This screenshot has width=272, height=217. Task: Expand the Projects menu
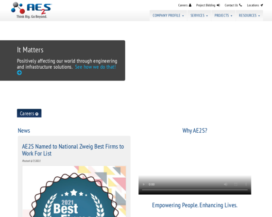pos(223,15)
